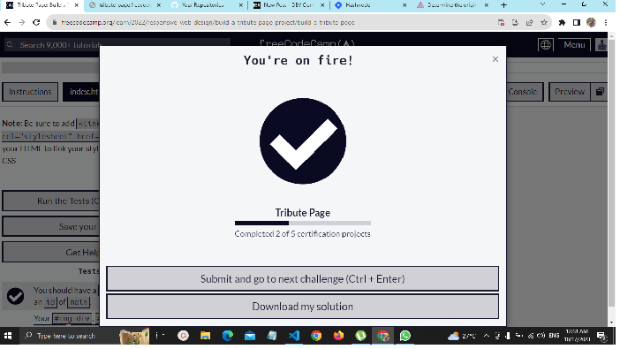Click Download my solution button
This screenshot has height=349, width=620.
(302, 307)
